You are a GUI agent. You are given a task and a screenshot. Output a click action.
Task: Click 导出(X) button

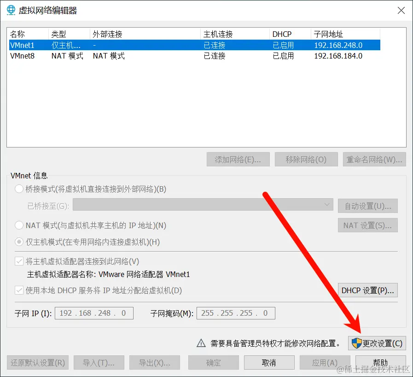click(155, 363)
